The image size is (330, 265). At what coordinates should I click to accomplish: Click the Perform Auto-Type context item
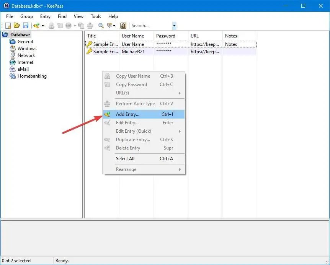144,104
